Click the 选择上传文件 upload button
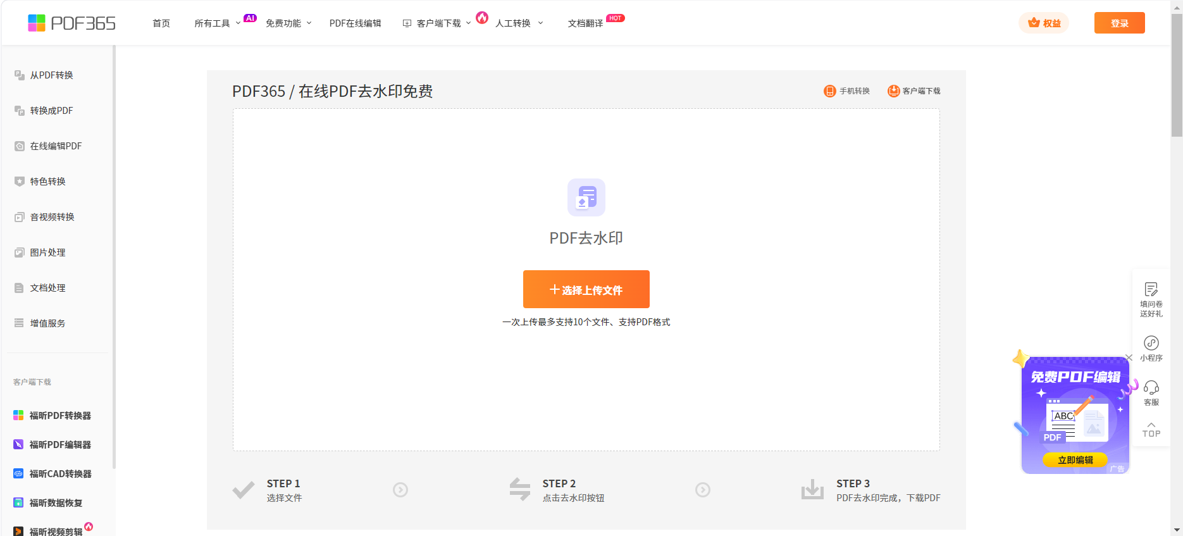This screenshot has height=536, width=1183. [586, 289]
